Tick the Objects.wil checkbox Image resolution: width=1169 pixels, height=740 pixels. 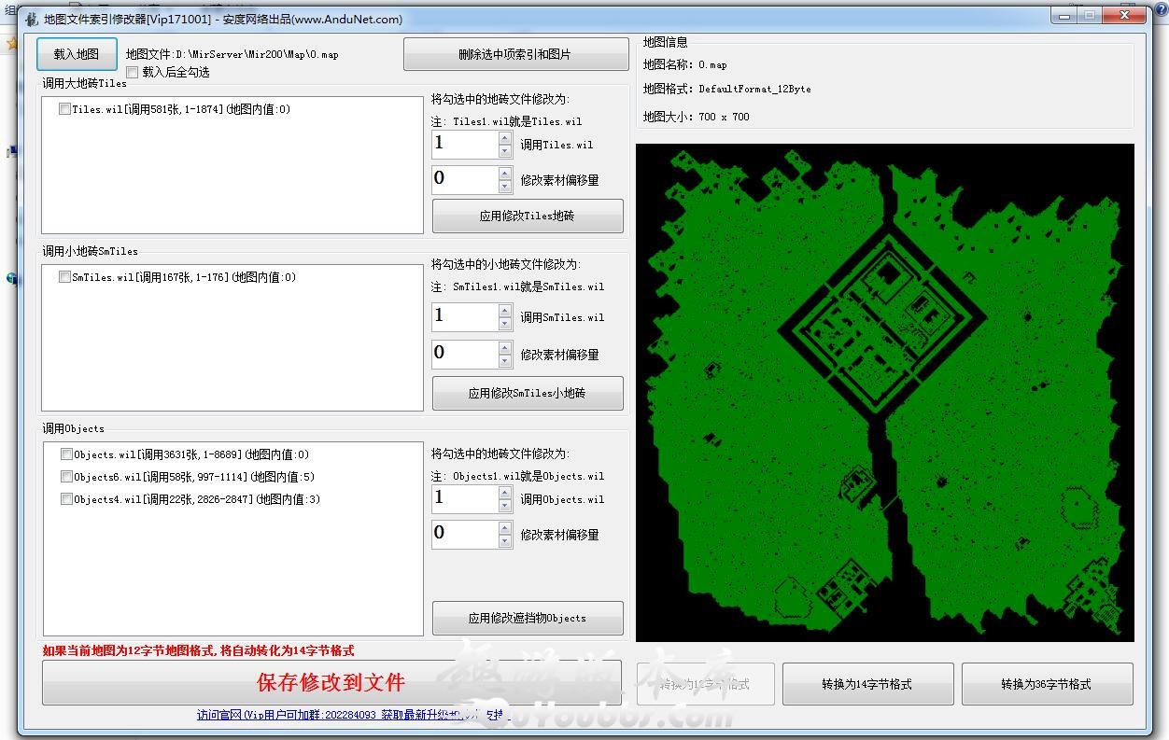click(66, 454)
